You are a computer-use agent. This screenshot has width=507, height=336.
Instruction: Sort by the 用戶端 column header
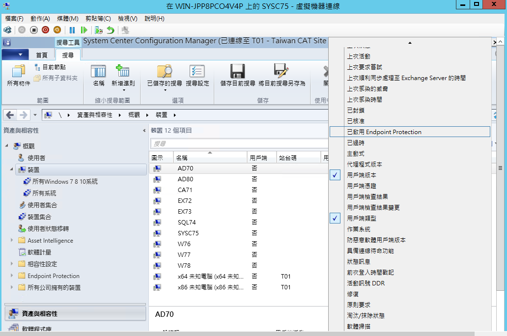tap(261, 158)
